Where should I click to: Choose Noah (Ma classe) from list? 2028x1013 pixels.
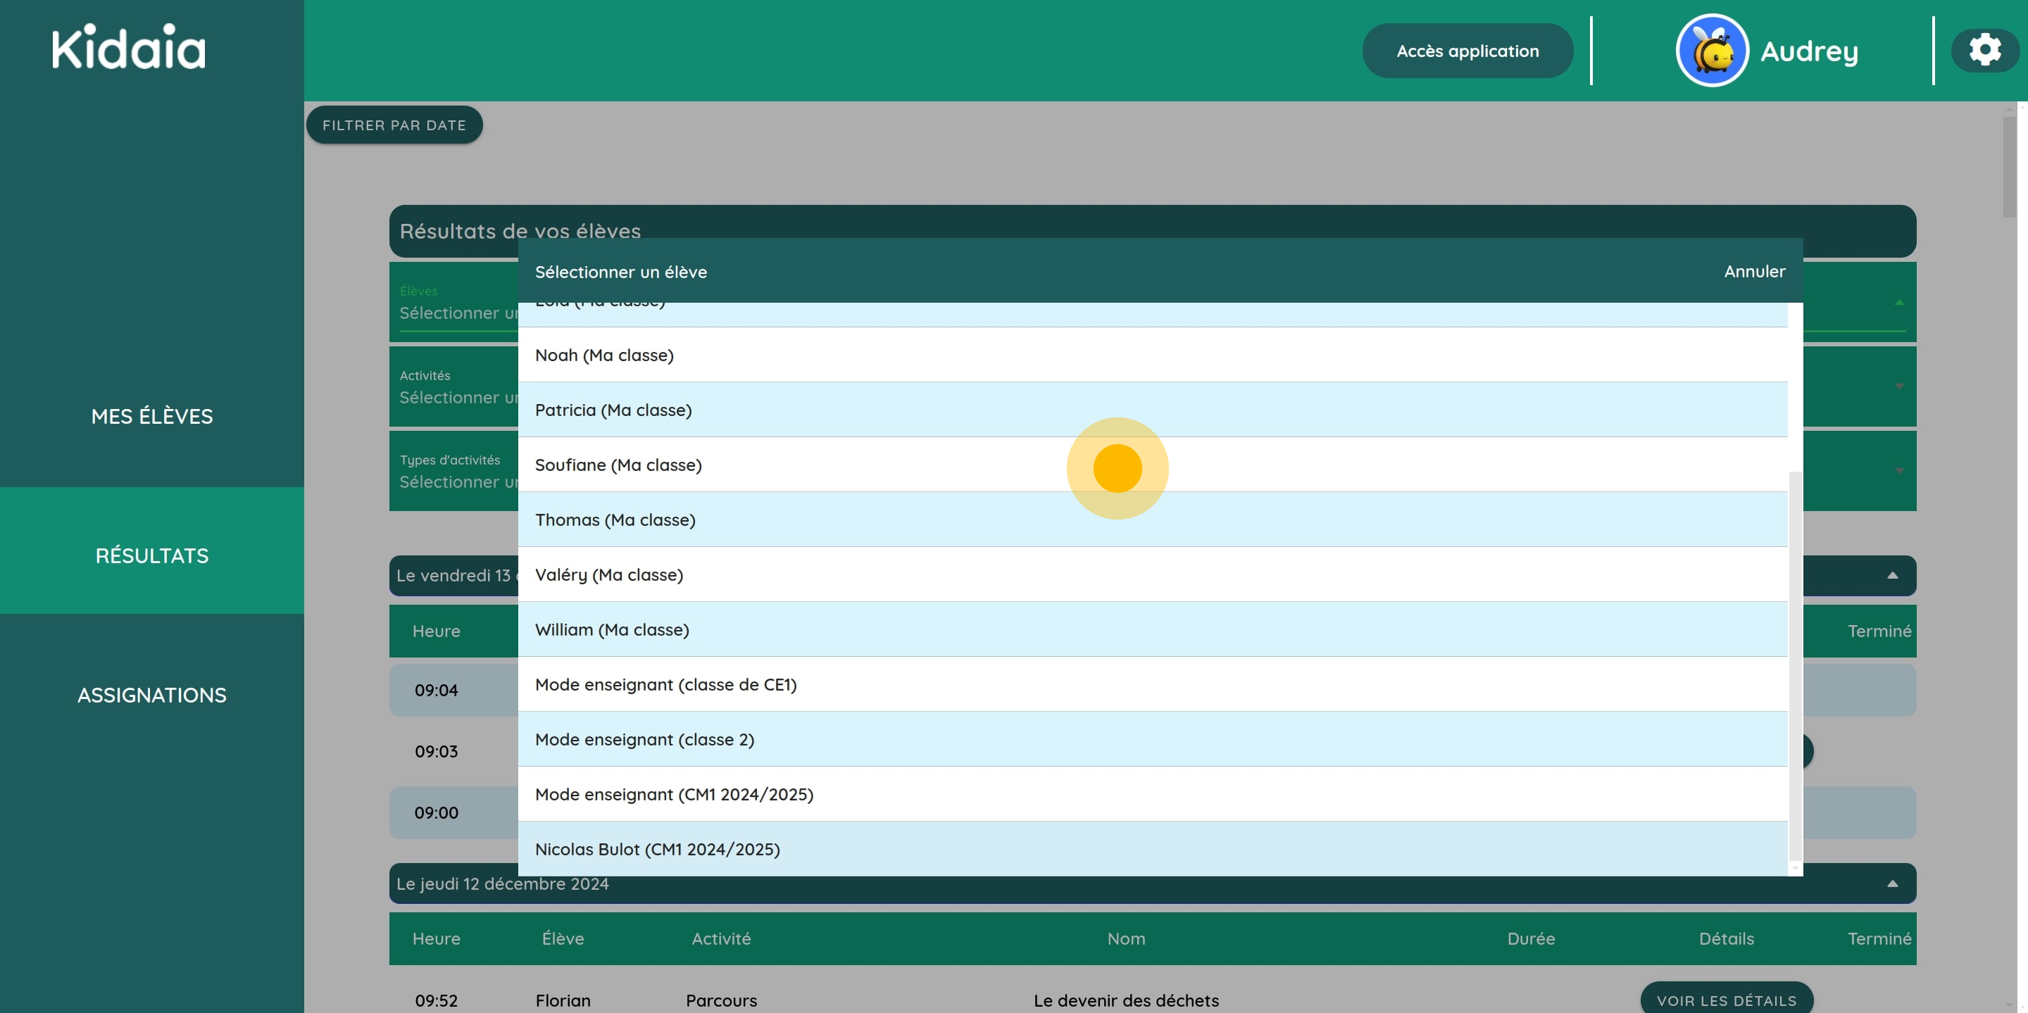click(x=604, y=355)
